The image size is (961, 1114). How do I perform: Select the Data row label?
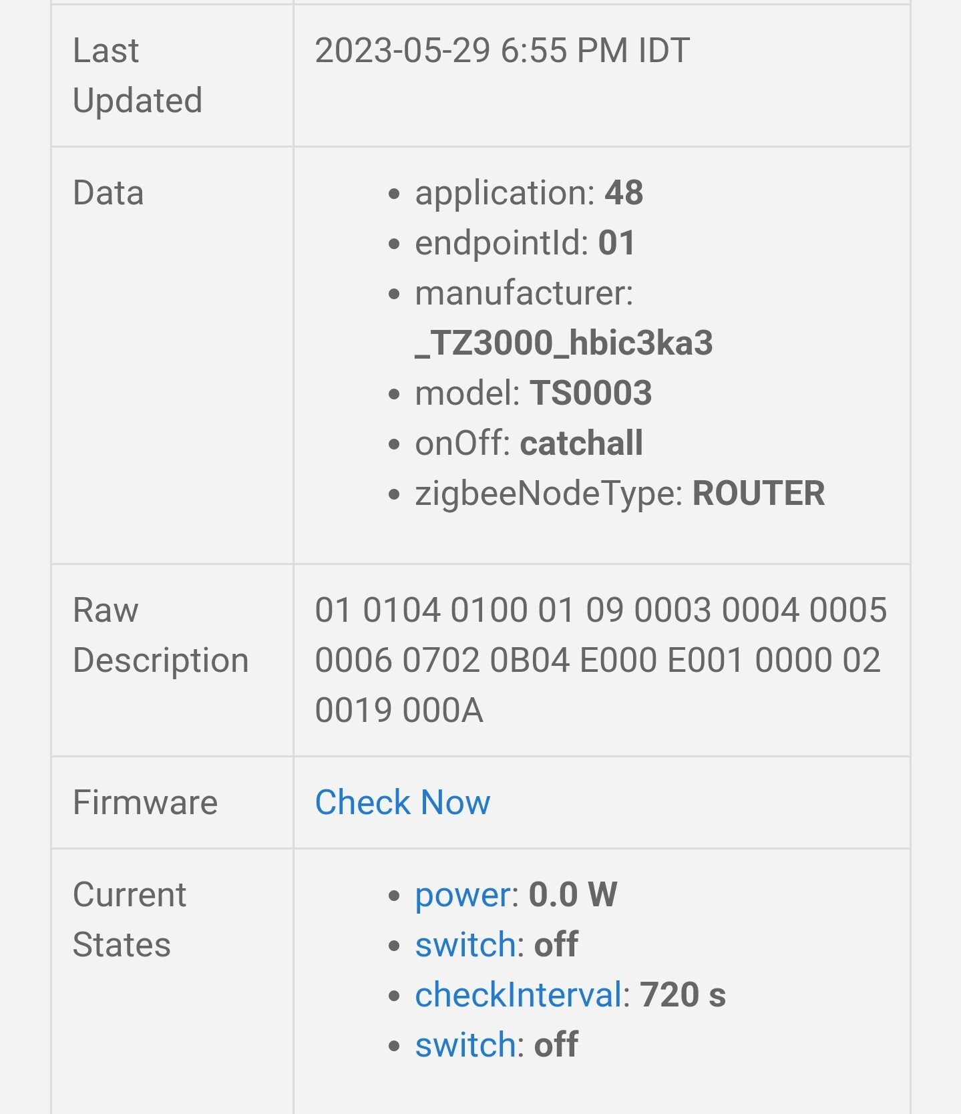(108, 193)
